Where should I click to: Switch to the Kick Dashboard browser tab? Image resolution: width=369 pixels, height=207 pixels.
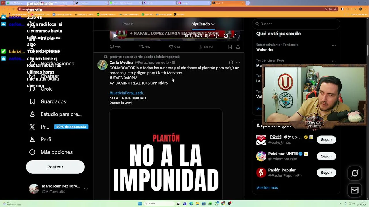125,3
